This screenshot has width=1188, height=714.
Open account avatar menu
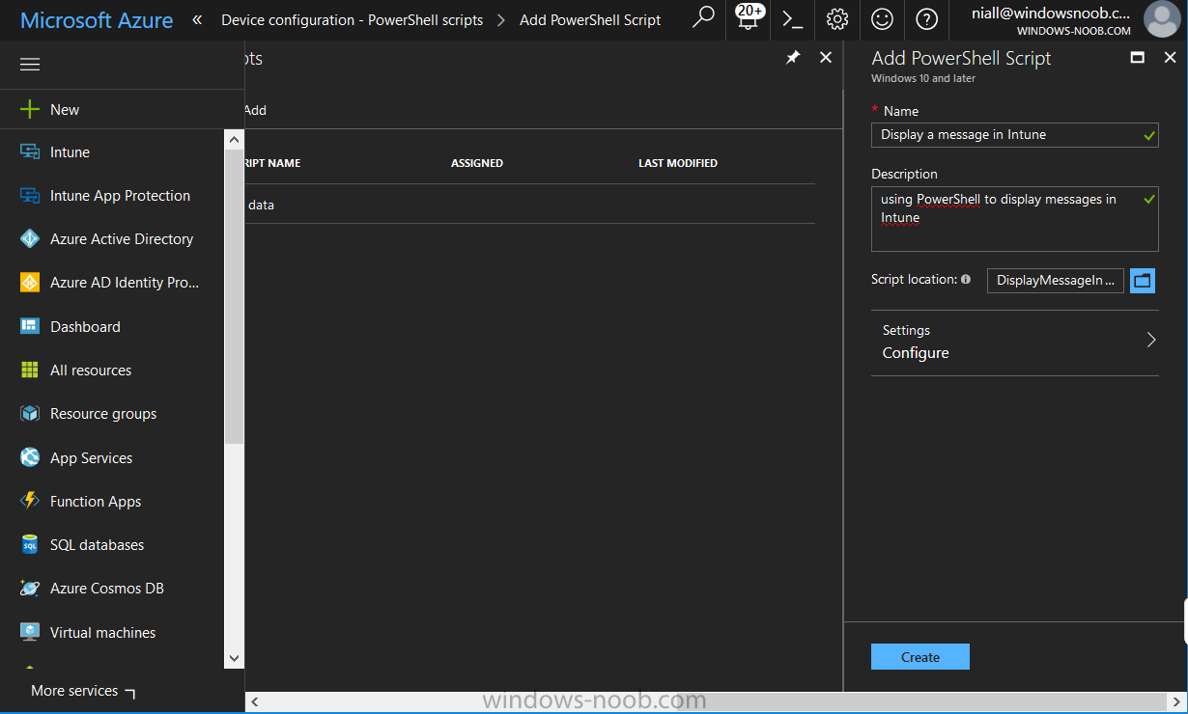point(1162,19)
